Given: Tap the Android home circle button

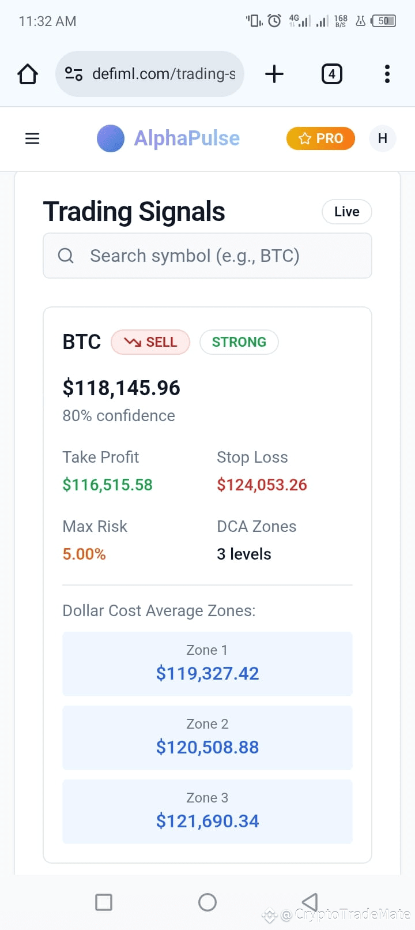Looking at the screenshot, I should pos(207,902).
